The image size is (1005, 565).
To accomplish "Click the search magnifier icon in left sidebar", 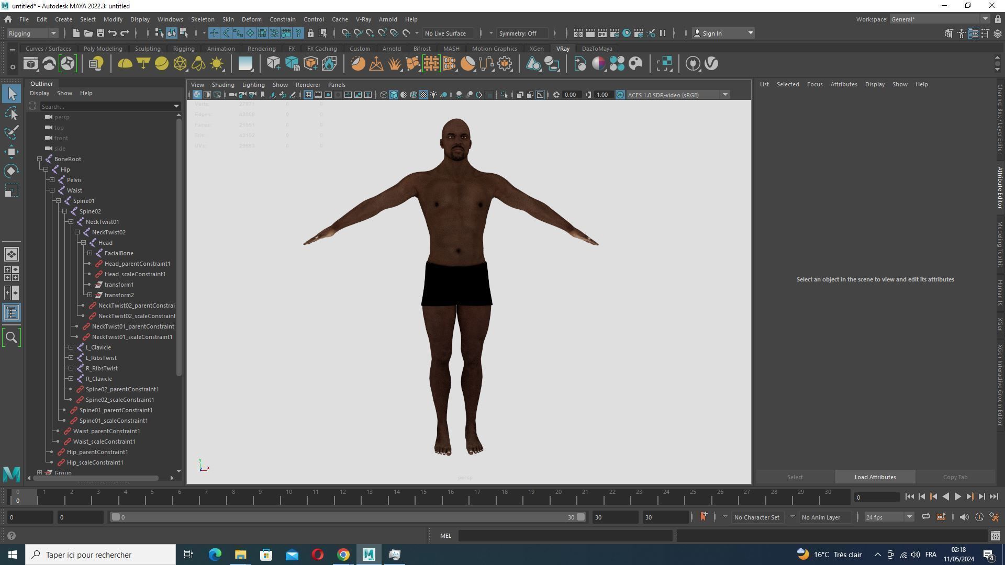I will pyautogui.click(x=12, y=337).
